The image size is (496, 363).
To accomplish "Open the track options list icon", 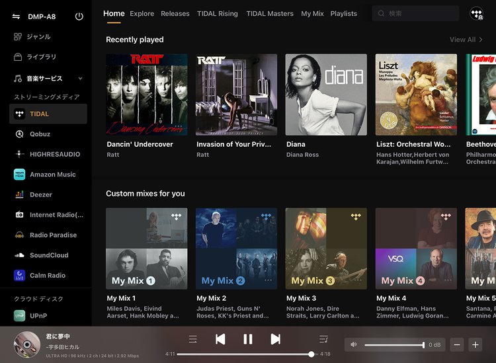I will [192, 339].
